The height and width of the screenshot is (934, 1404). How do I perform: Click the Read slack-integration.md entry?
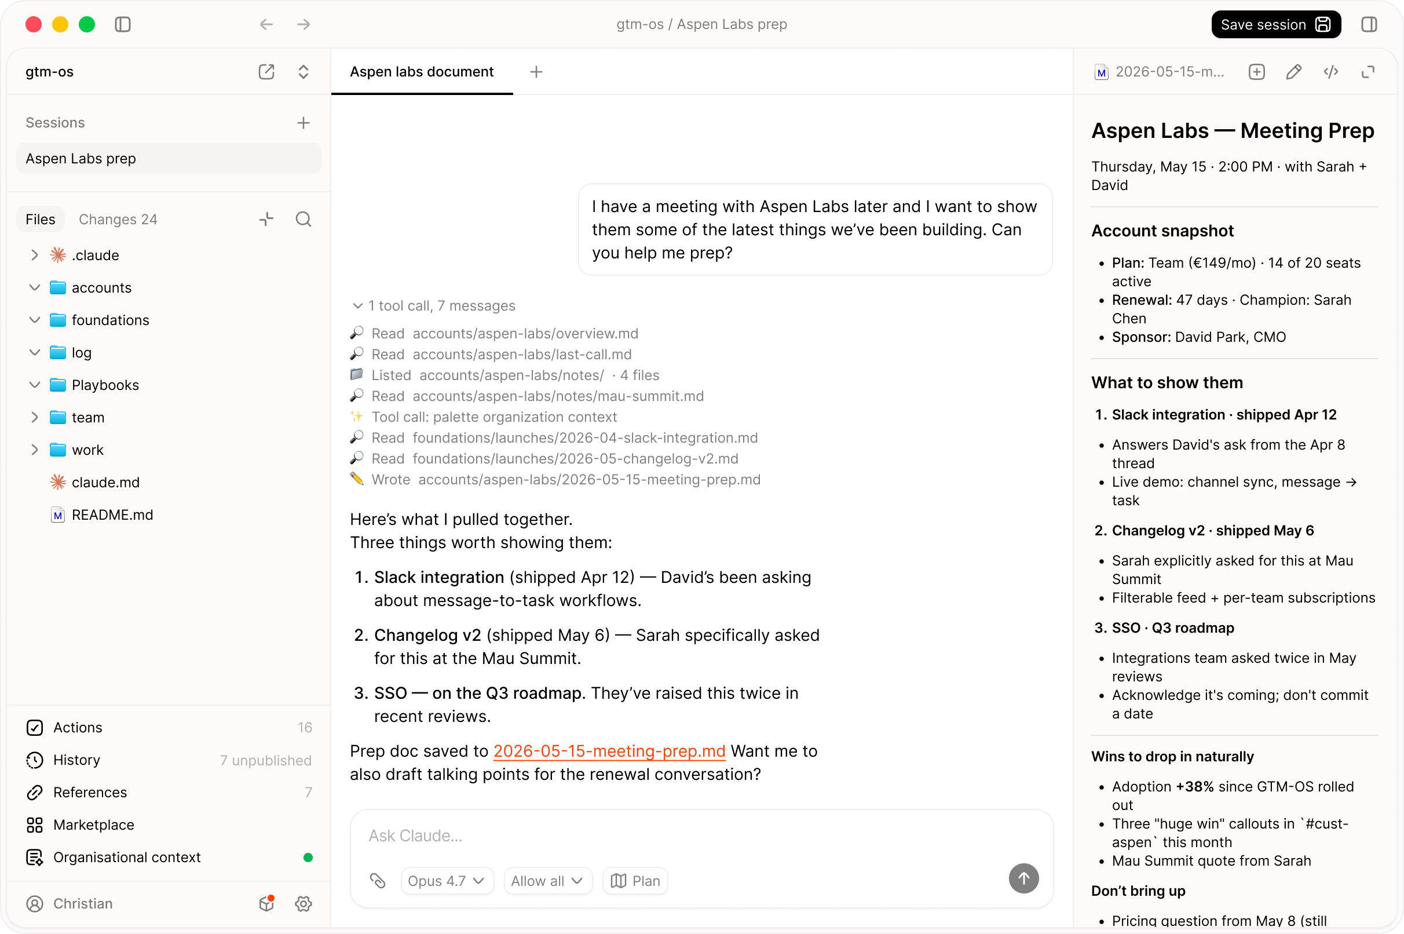[554, 438]
